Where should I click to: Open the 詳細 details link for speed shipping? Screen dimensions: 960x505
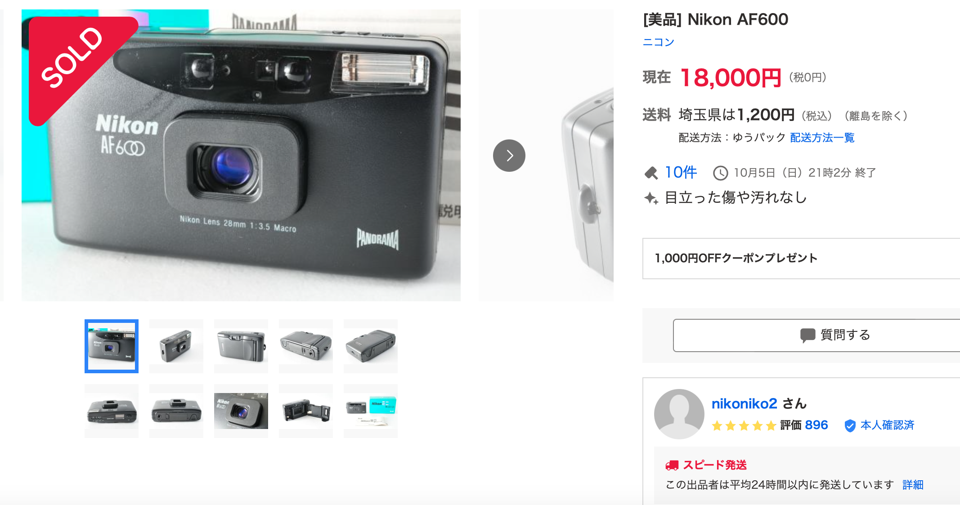pos(913,485)
